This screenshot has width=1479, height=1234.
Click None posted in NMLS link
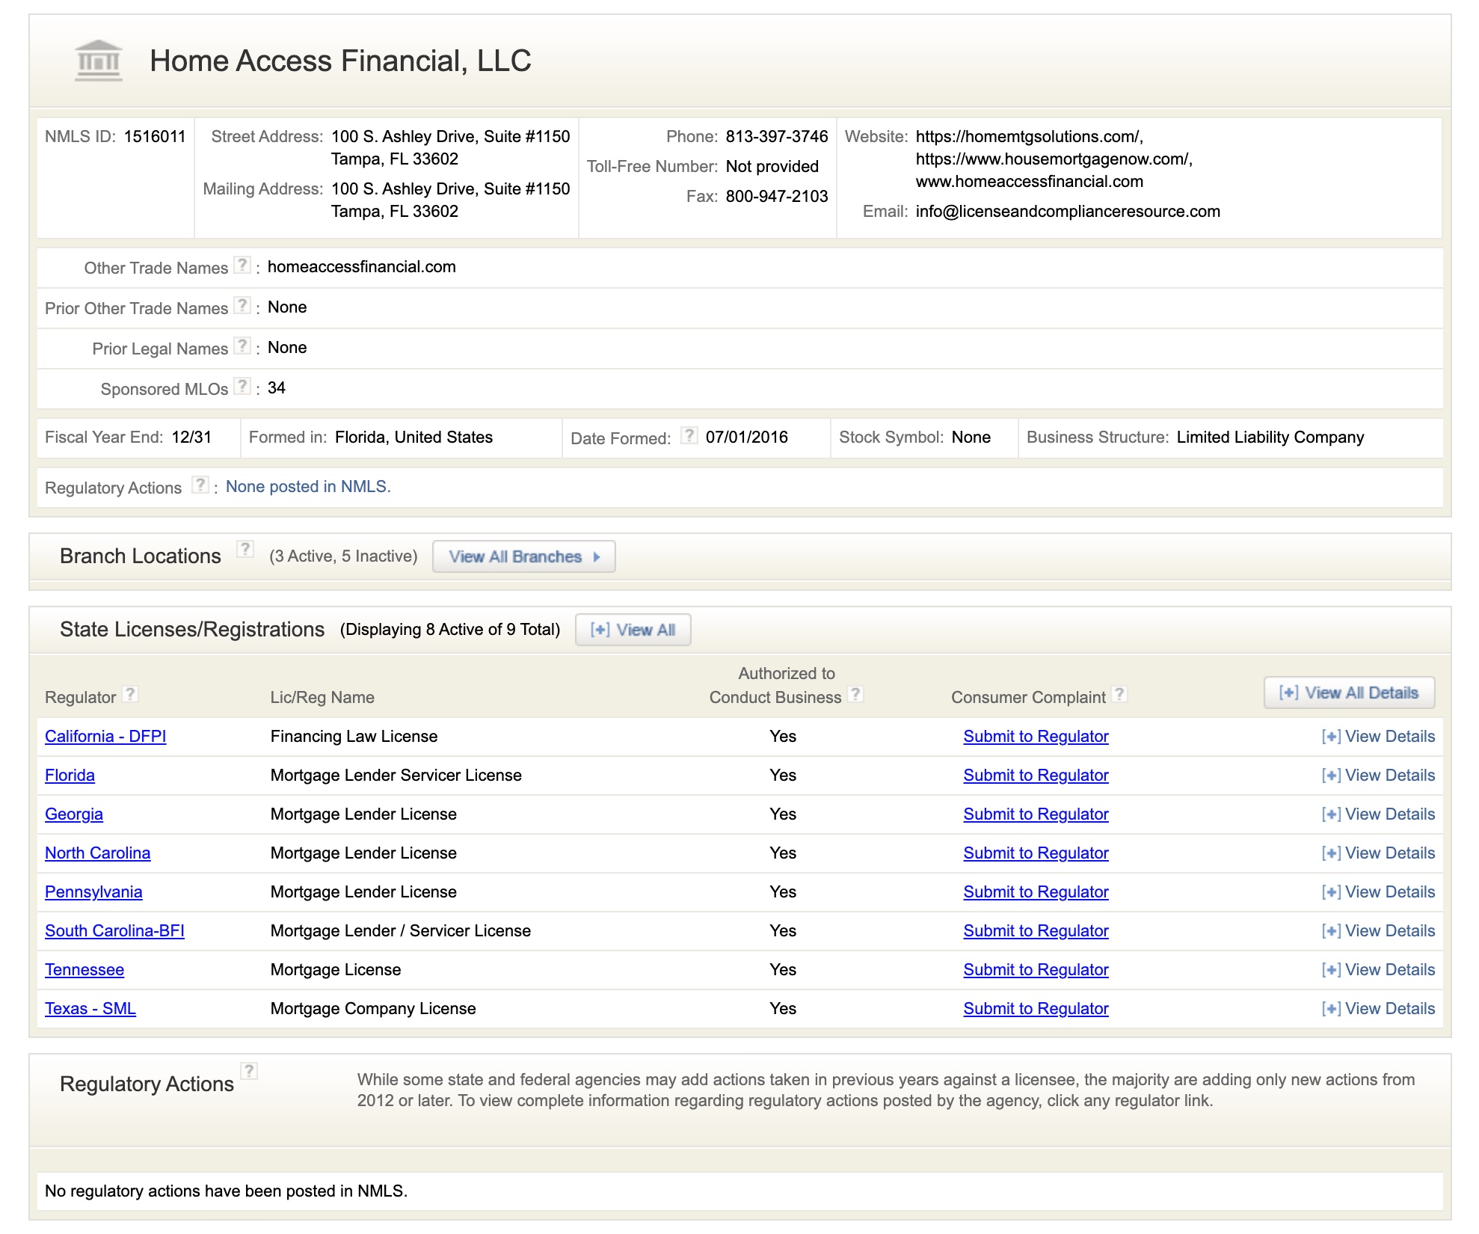(x=308, y=487)
